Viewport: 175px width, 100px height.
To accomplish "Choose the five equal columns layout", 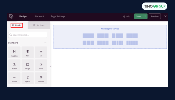I will pyautogui.click(x=117, y=43).
